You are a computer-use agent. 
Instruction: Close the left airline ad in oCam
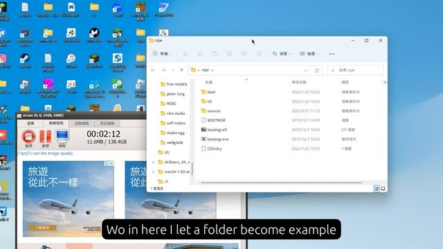pyautogui.click(x=111, y=163)
